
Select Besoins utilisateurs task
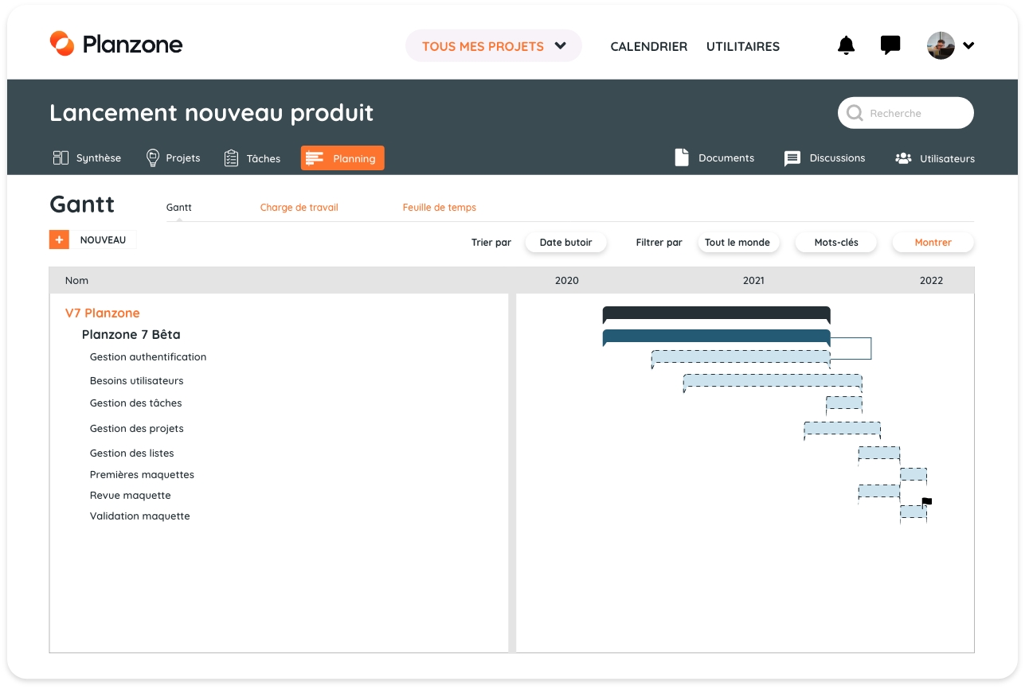136,380
